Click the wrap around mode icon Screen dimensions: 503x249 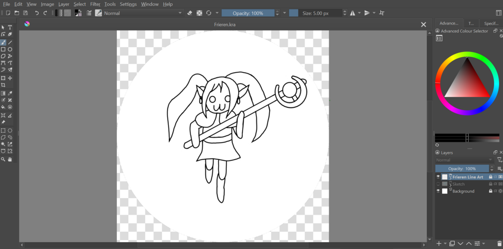[382, 13]
